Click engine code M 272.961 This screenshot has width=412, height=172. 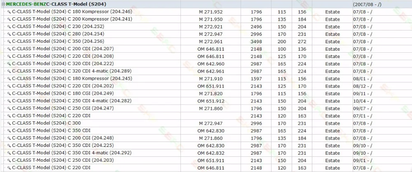[x=211, y=42]
